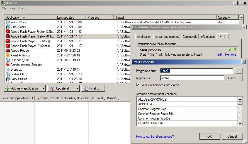248x144 pixels.
Task: Switch to the Application tab
Action: coord(144,37)
